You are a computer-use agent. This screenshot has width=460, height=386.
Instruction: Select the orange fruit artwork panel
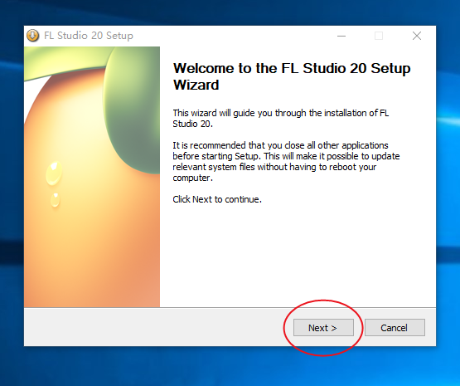pos(92,177)
